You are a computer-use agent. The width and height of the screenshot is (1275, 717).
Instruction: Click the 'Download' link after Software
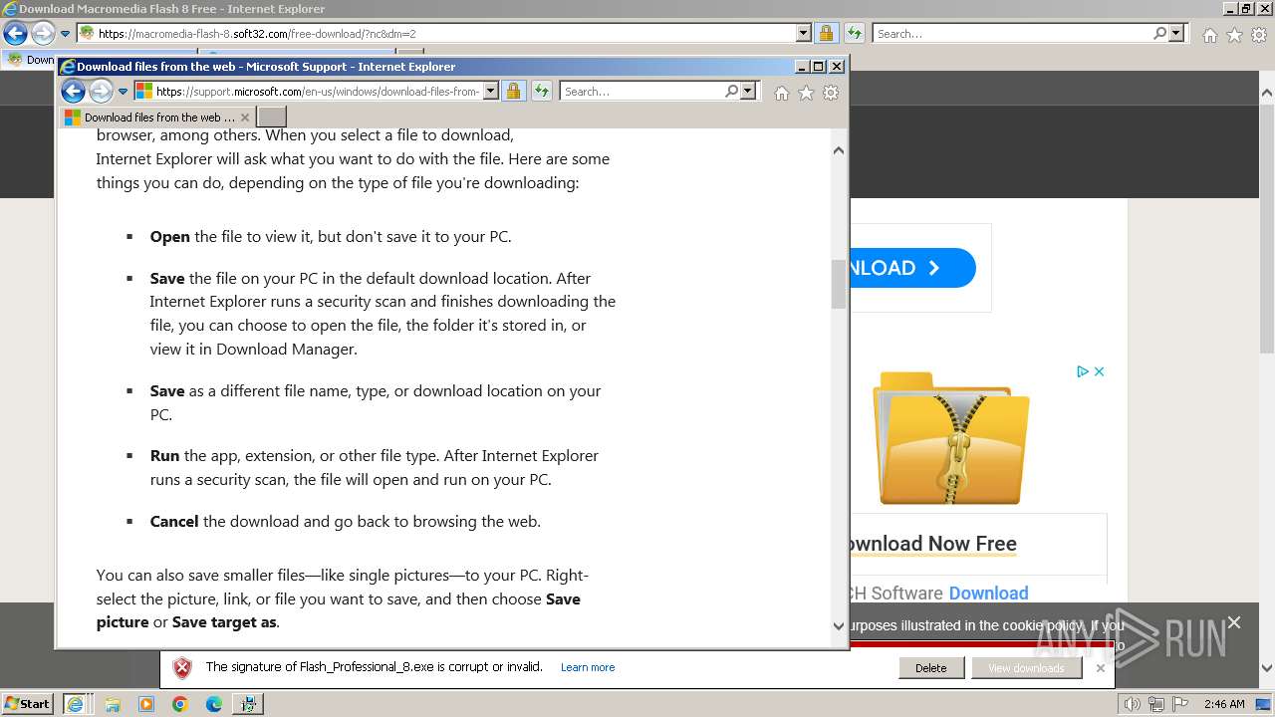point(988,594)
